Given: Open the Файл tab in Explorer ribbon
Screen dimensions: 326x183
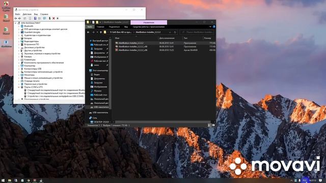Looking at the screenshot, I should 90,27.
